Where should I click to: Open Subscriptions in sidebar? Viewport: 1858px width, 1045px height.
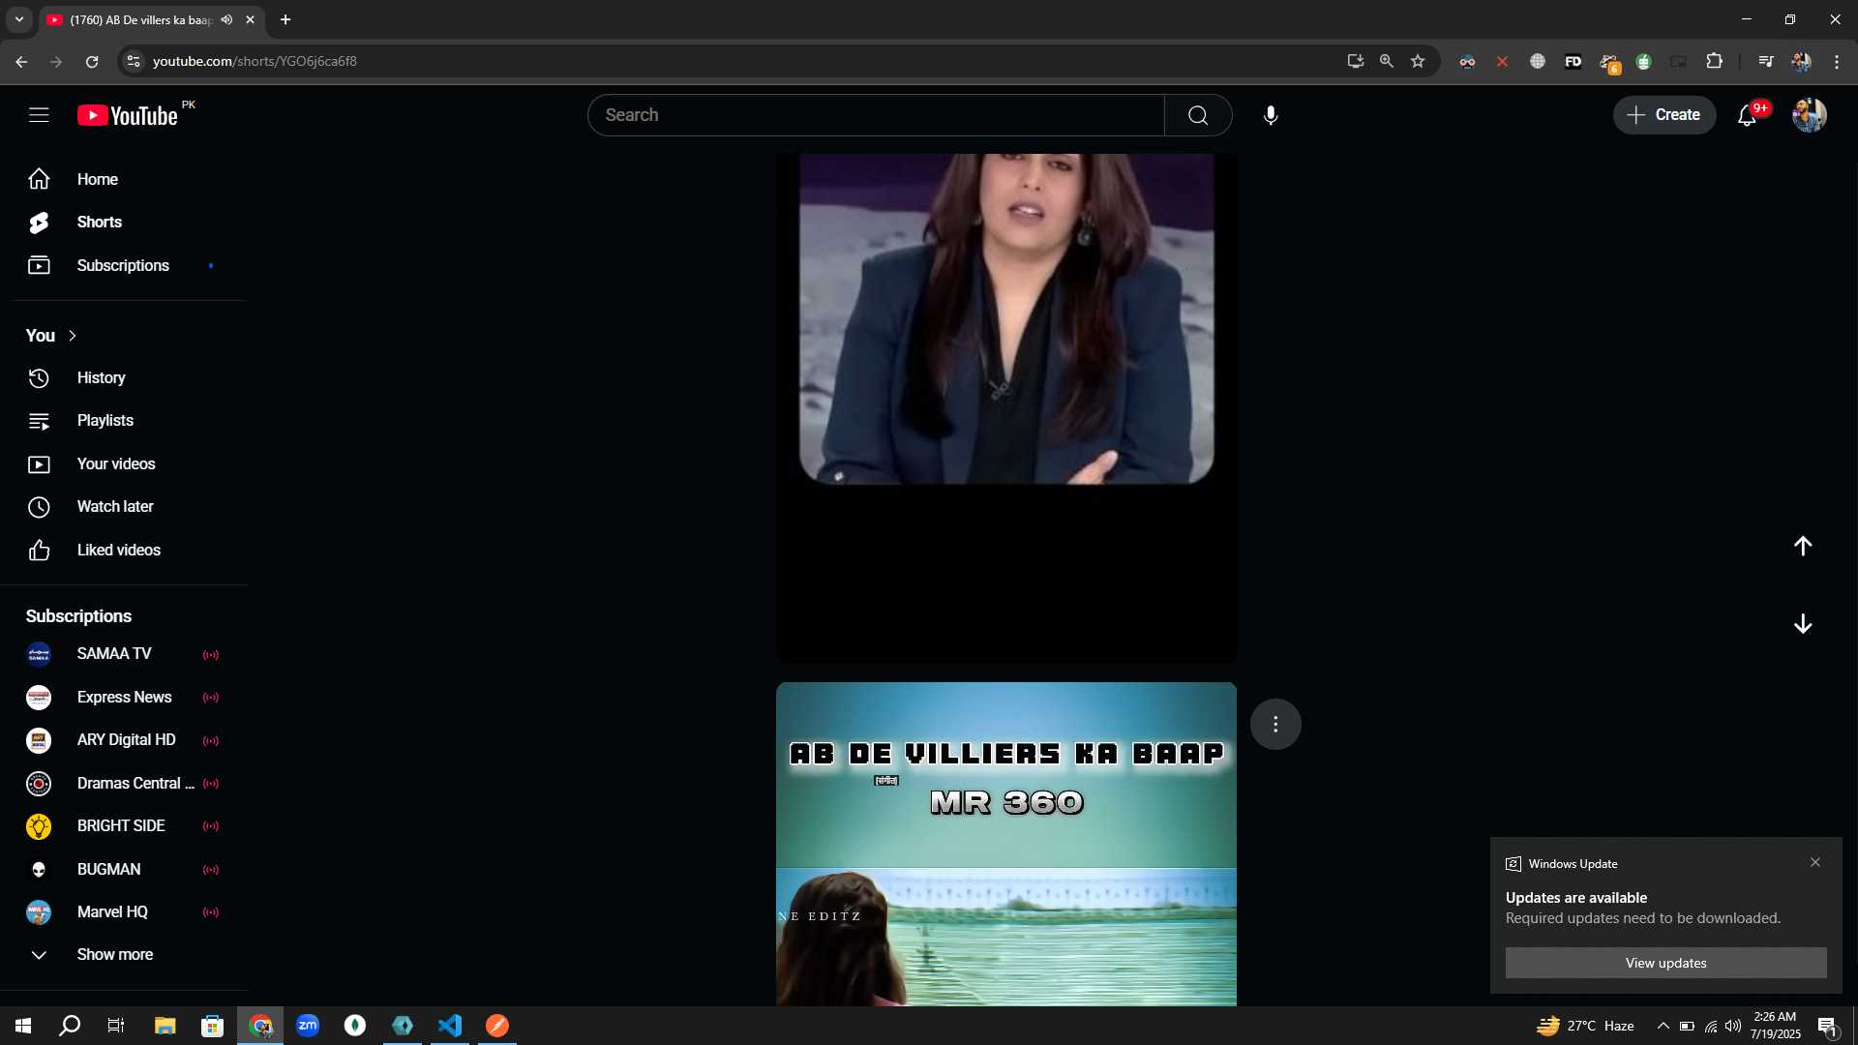click(x=124, y=265)
